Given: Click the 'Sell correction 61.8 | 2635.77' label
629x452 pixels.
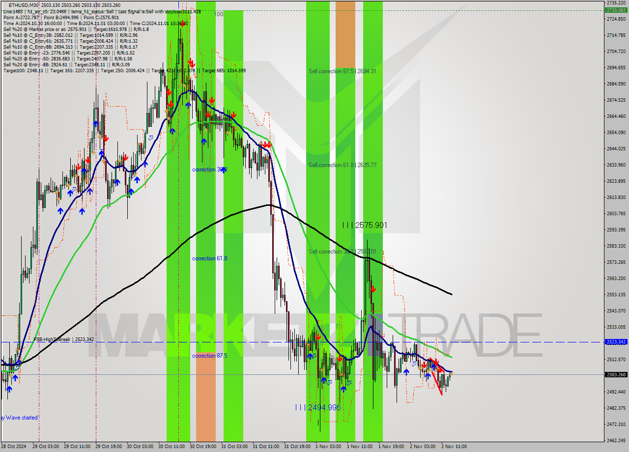Looking at the screenshot, I should click(343, 165).
